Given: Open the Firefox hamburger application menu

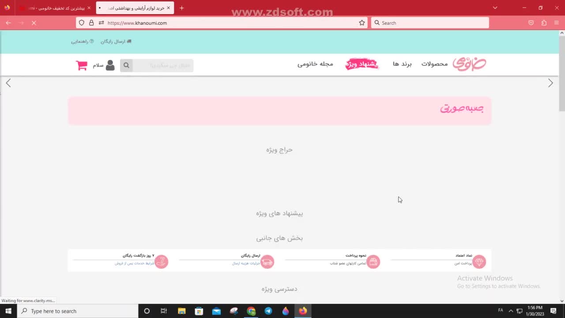Looking at the screenshot, I should [x=556, y=23].
